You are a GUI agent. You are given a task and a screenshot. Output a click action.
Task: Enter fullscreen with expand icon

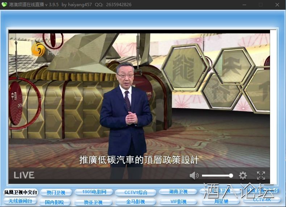261,176
